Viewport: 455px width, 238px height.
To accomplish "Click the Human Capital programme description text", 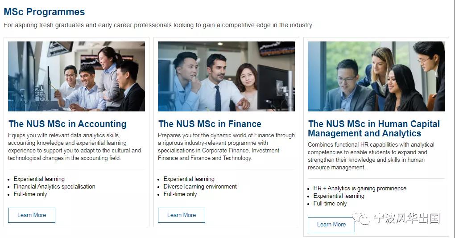I will (x=371, y=156).
